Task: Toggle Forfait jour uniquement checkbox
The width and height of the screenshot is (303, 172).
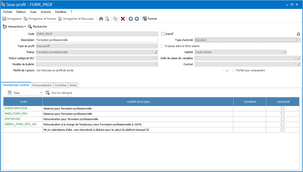Action: coord(234,70)
